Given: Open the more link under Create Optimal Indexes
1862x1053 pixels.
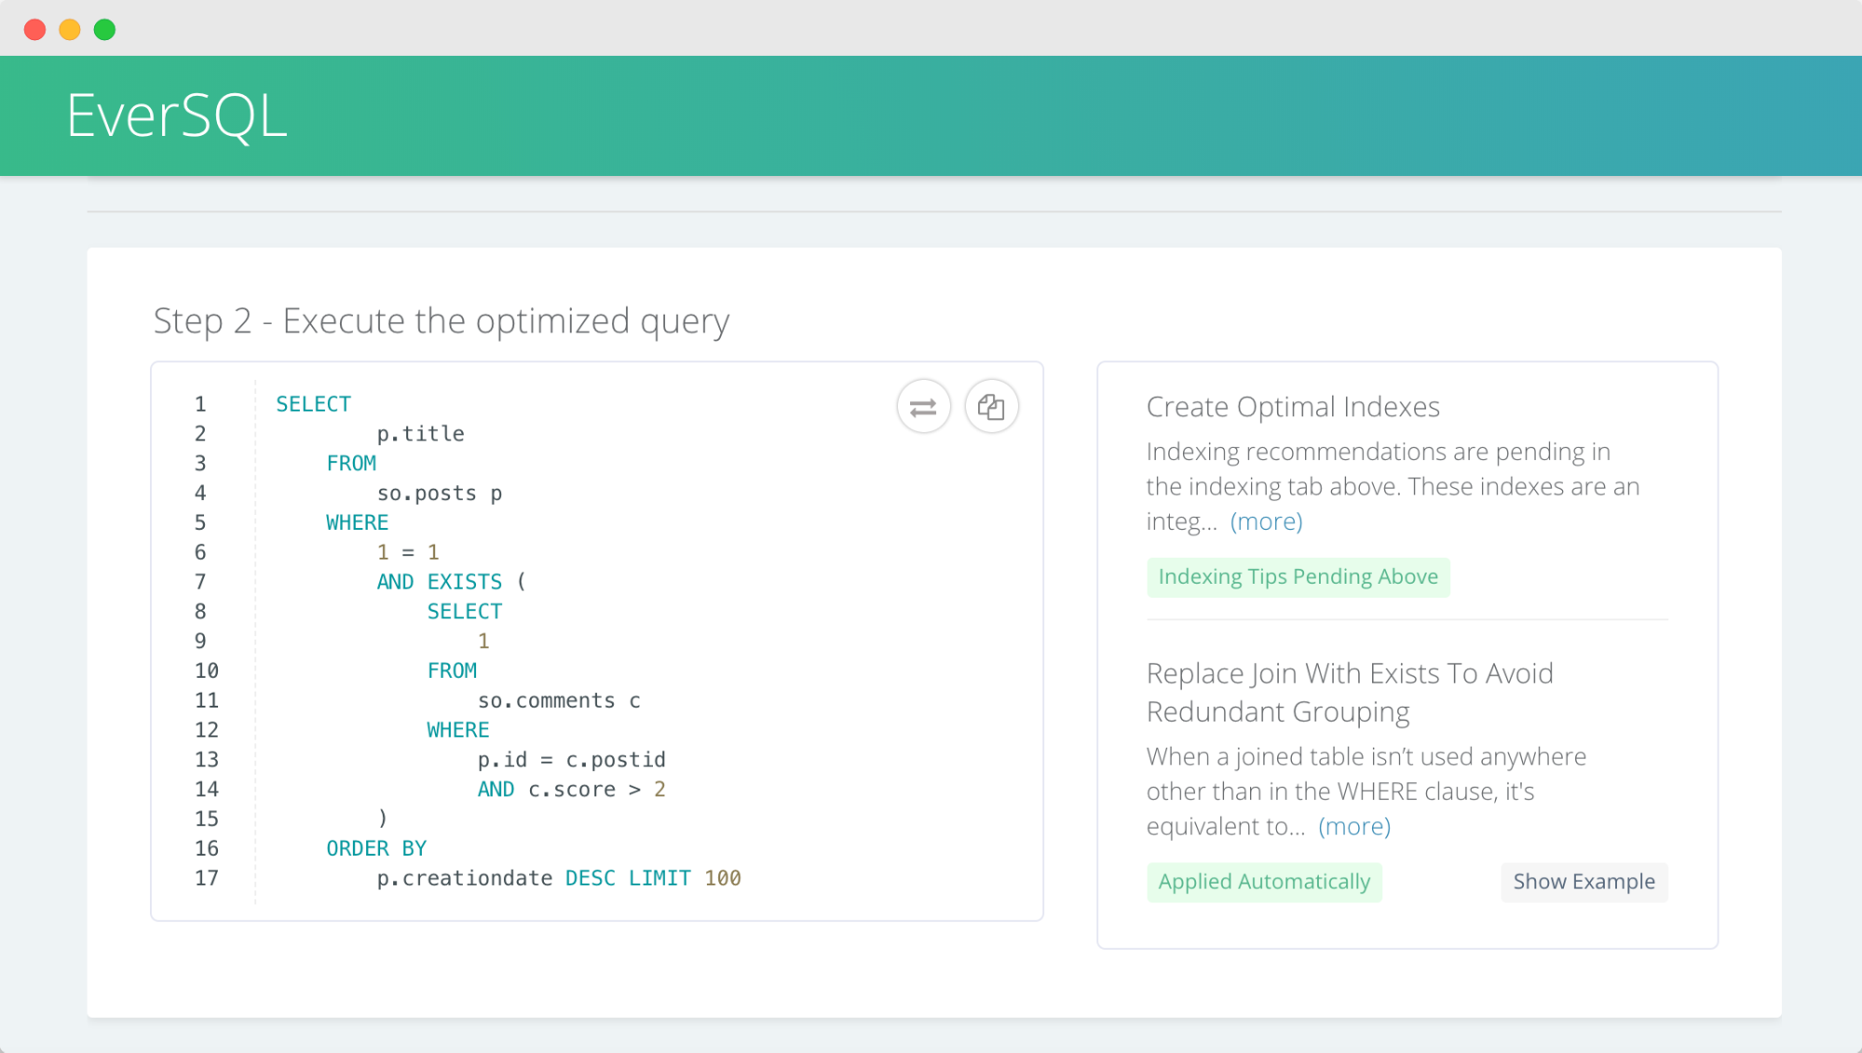Looking at the screenshot, I should [x=1267, y=521].
